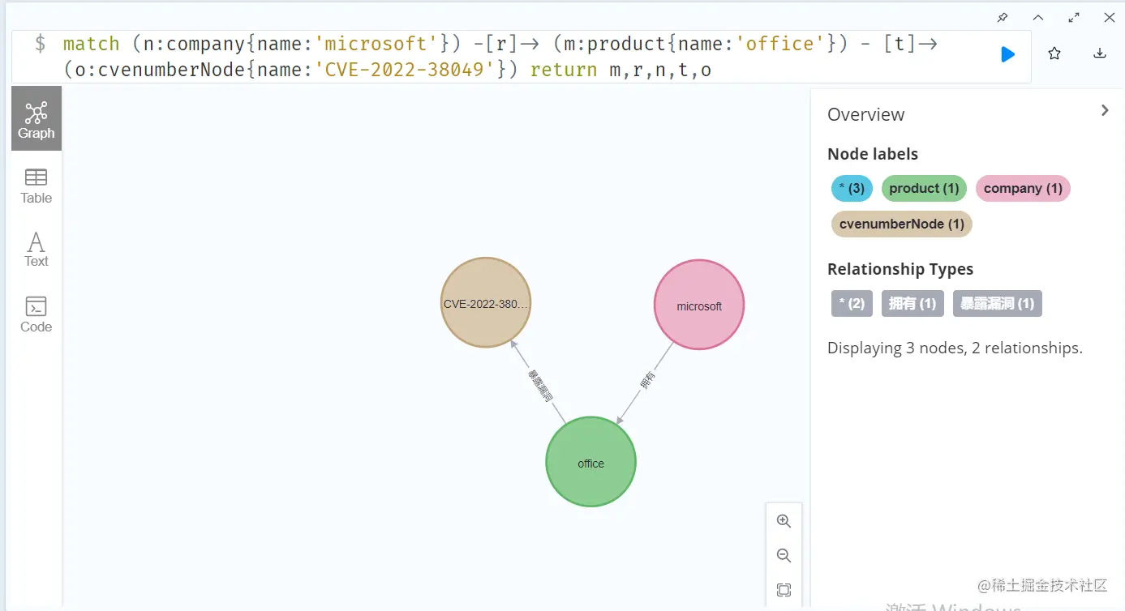Select the product (1) label chip
Viewport: 1125px width, 611px height.
(924, 189)
